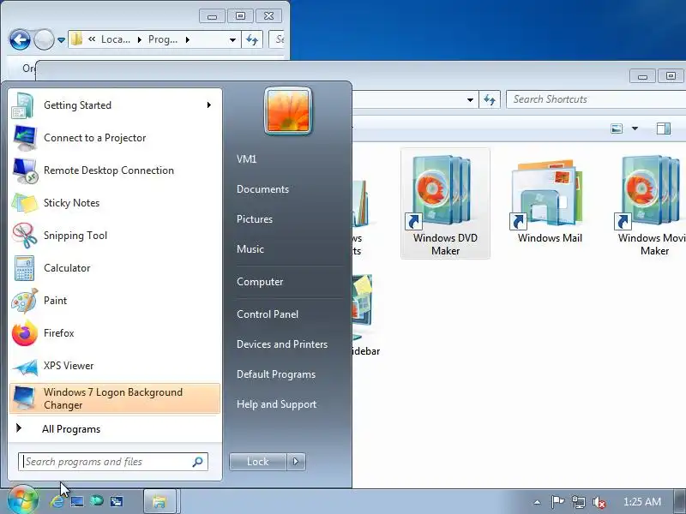Click the magnifier icon in Start search
This screenshot has width=686, height=514.
point(198,462)
